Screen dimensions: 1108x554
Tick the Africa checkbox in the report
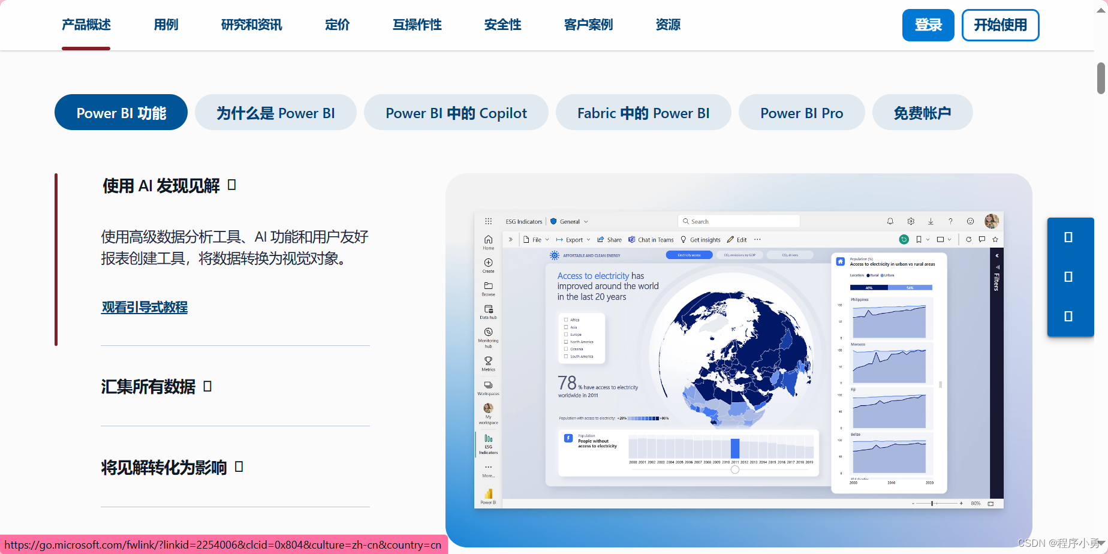pyautogui.click(x=566, y=320)
